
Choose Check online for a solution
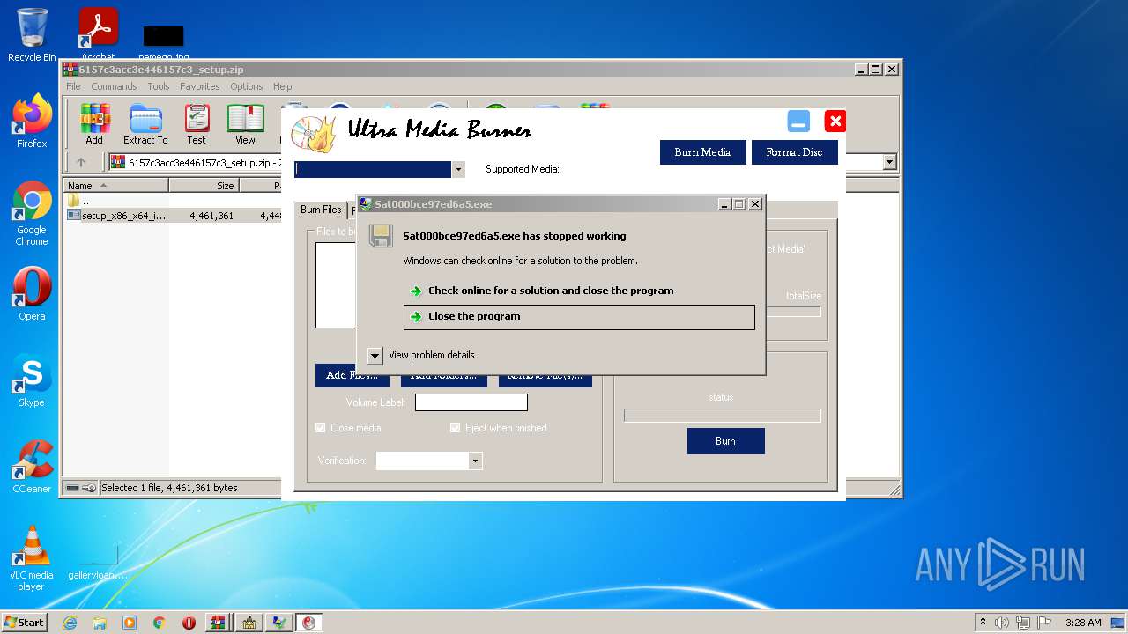click(579, 291)
